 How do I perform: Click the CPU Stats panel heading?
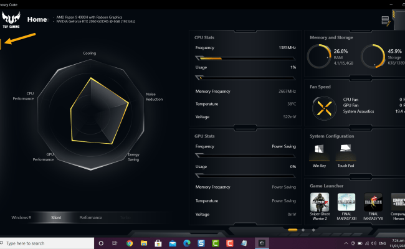(x=204, y=37)
